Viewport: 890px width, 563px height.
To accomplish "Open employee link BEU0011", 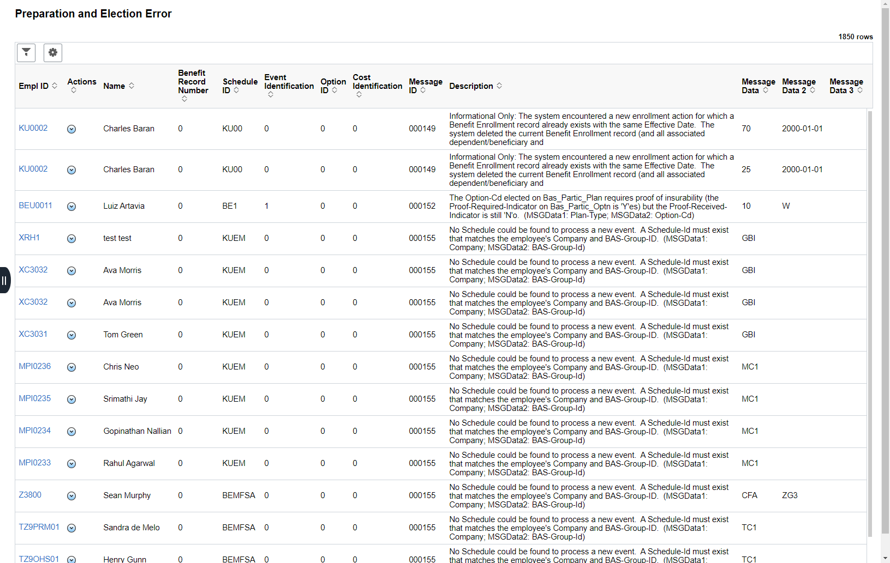I will [x=35, y=205].
